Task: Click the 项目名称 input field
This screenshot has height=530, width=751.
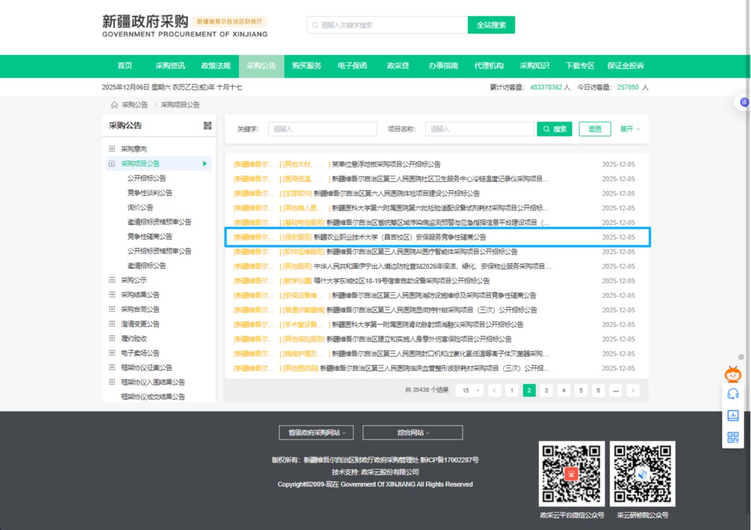Action: coord(479,129)
